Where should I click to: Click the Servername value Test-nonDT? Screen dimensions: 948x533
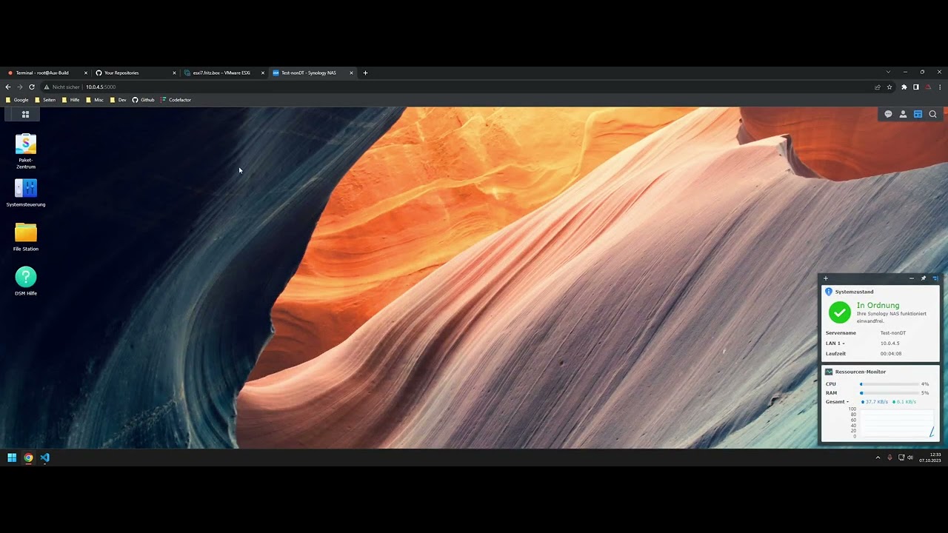893,333
